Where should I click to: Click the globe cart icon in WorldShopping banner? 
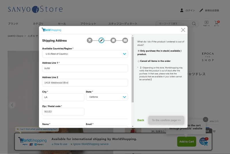pos(204,142)
